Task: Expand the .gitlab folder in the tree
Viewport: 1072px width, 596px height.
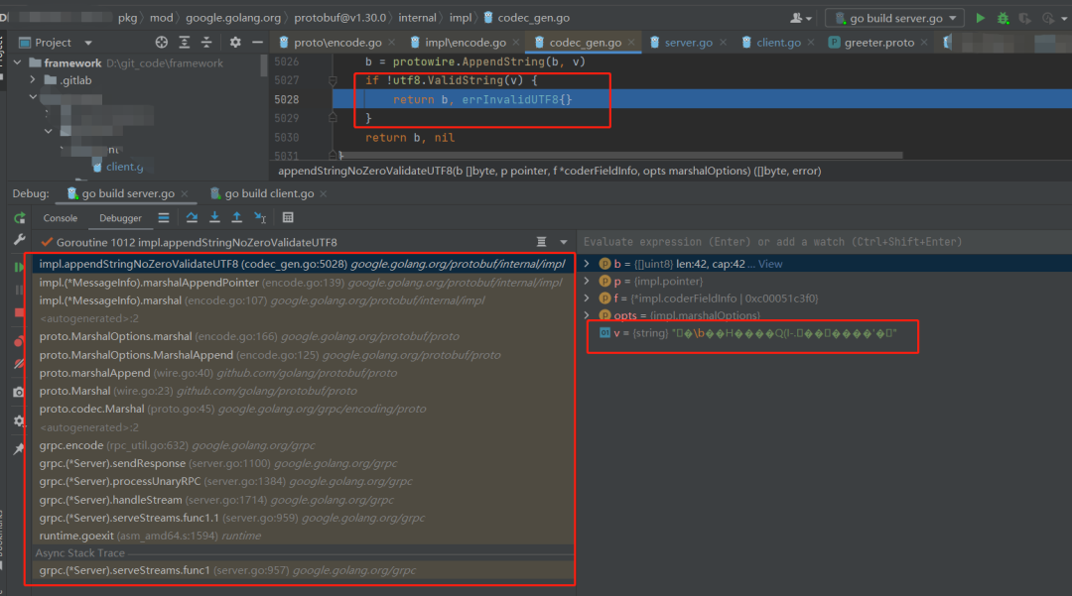Action: tap(32, 80)
